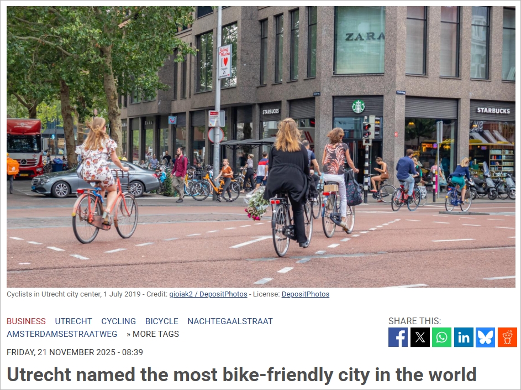Share article on X
This screenshot has height=390, width=521.
420,337
